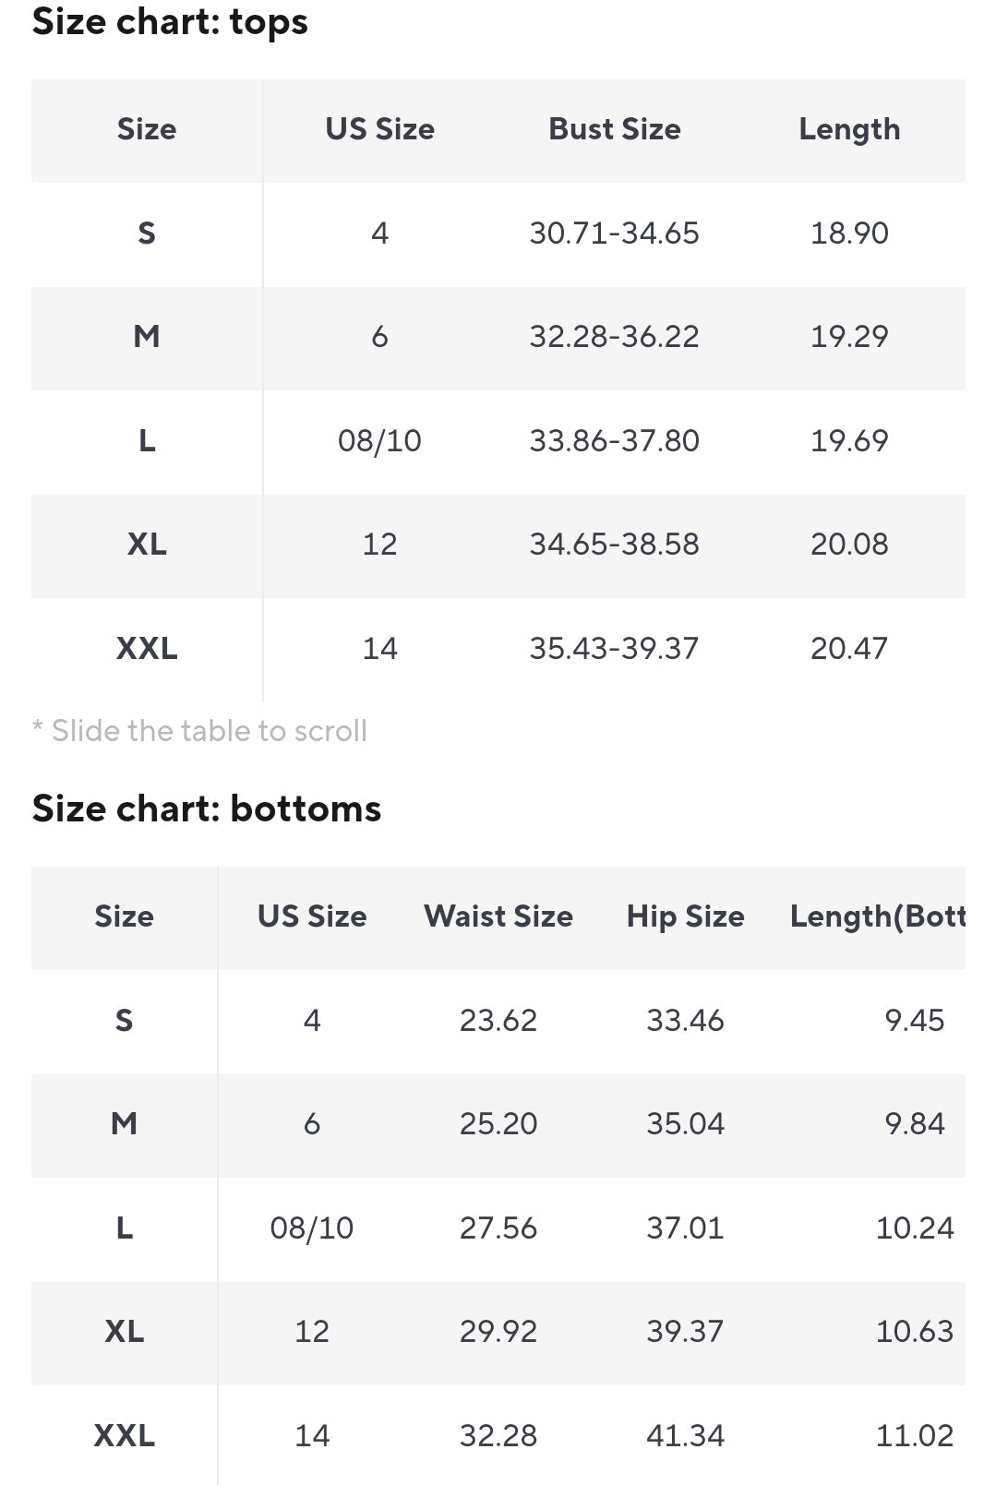The image size is (996, 1485).
Task: Select hip size 35.04 cell
Action: [685, 1124]
